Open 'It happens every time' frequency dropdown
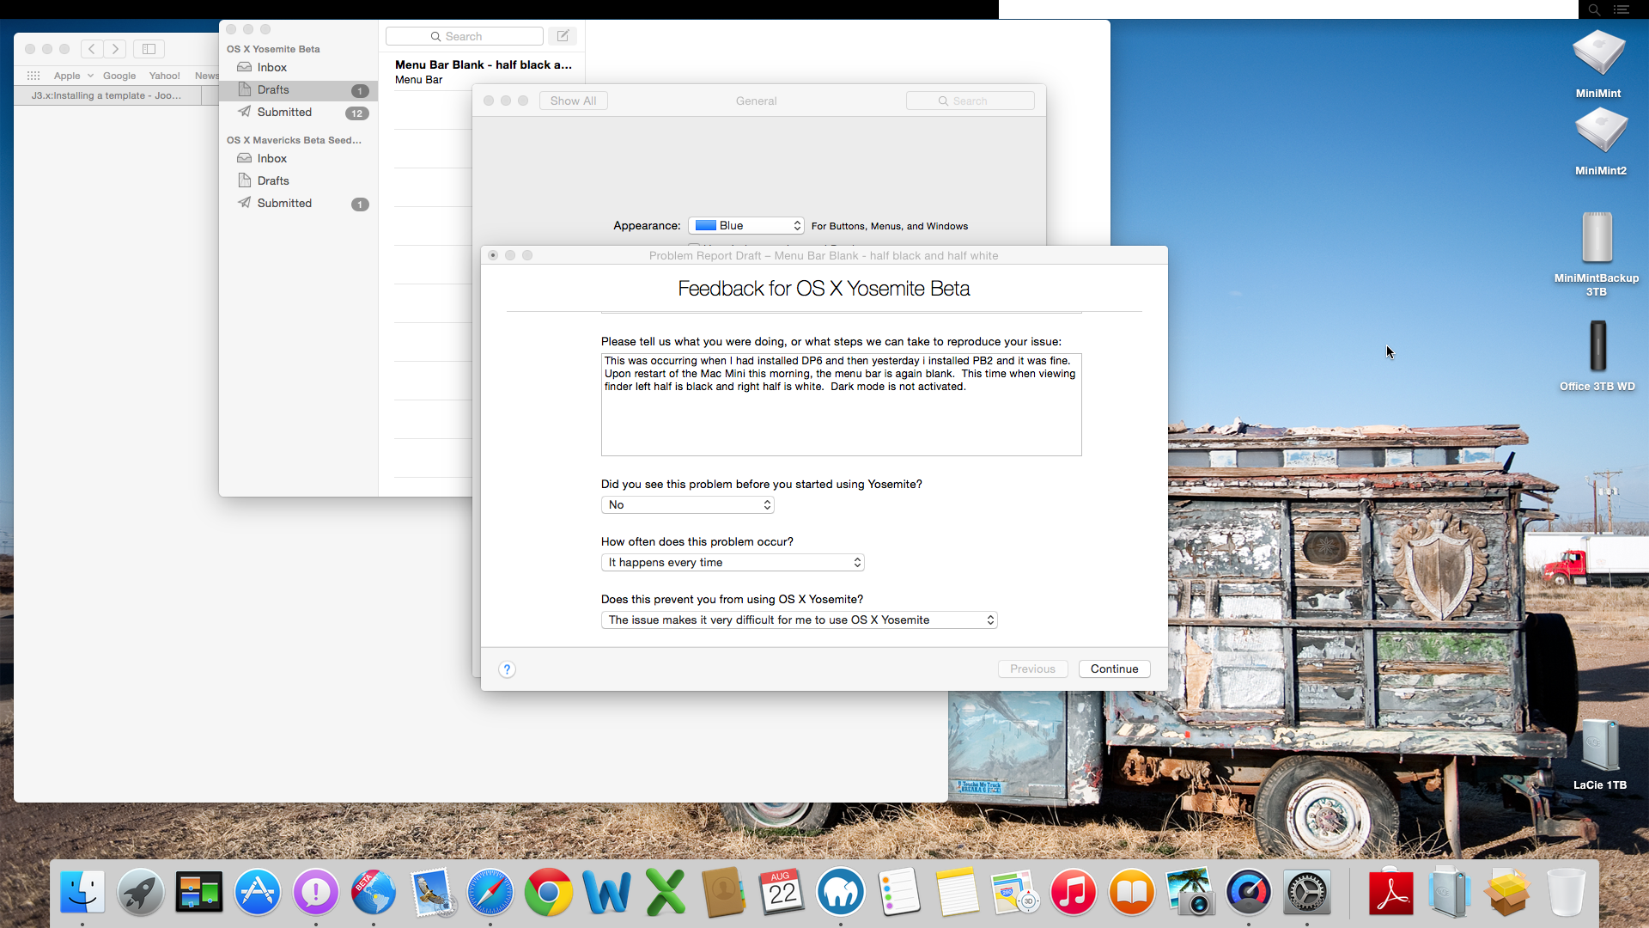The image size is (1649, 928). click(733, 562)
